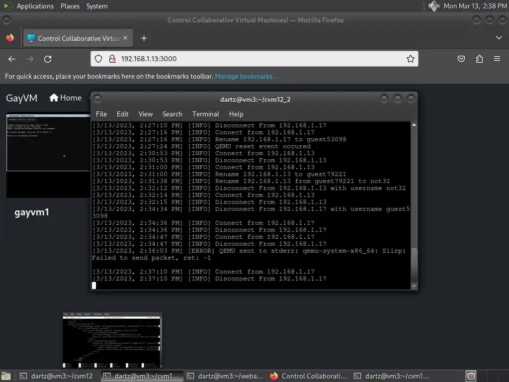Click the terminal window menu button at left of title
Screen dimensions: 509x382
97,98
